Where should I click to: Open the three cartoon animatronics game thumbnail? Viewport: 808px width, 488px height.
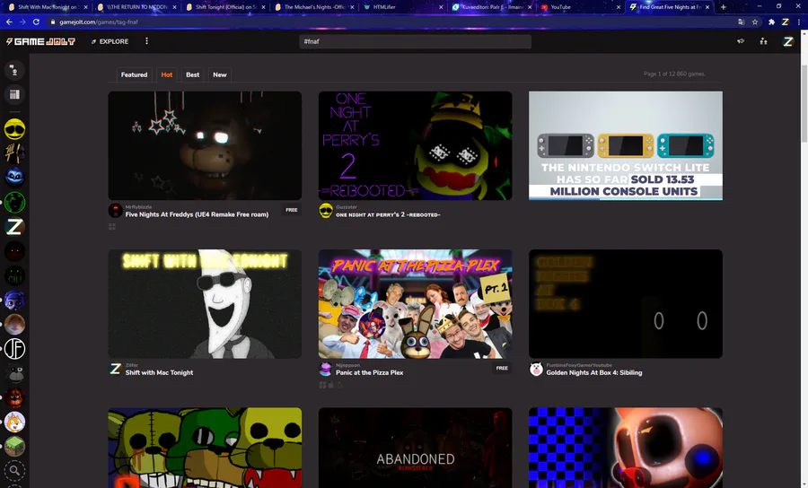coord(205,448)
